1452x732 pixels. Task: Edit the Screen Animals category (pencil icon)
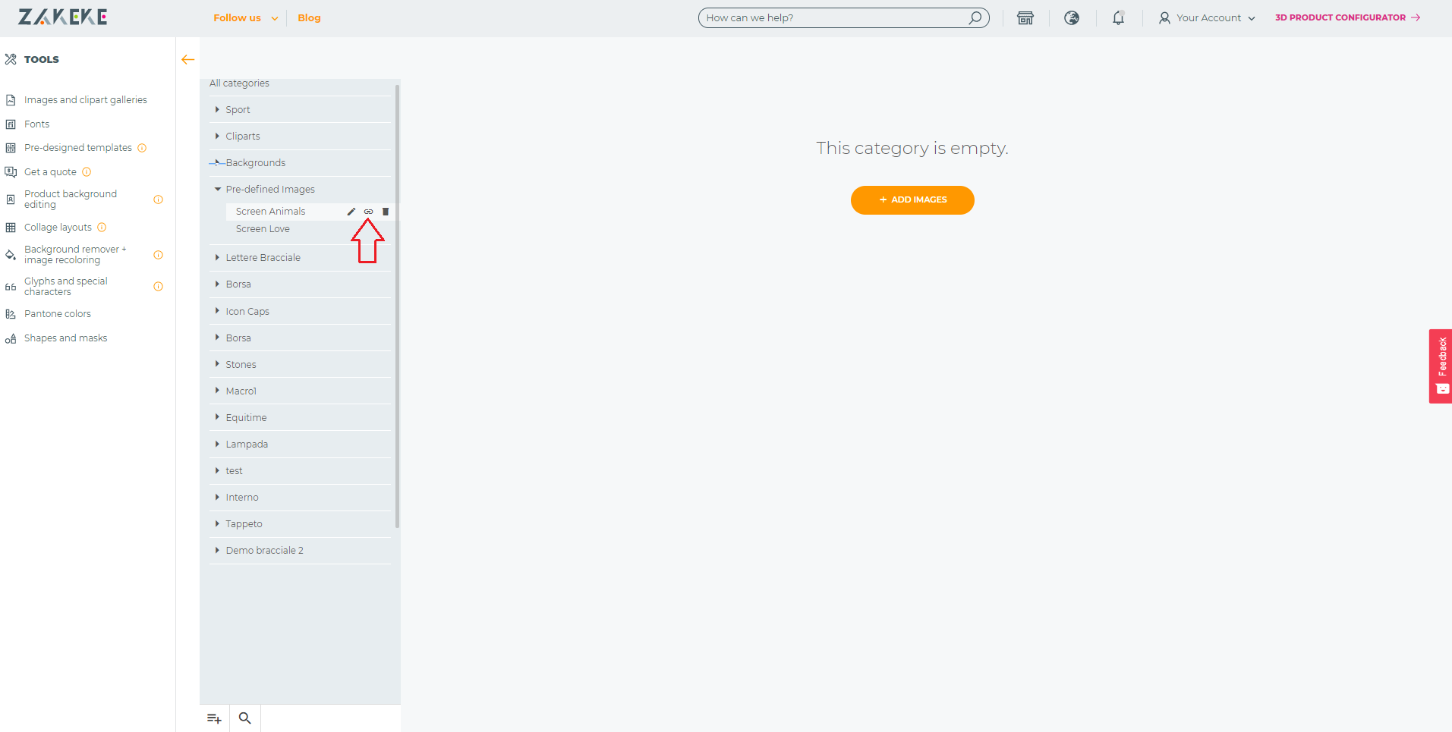(351, 212)
